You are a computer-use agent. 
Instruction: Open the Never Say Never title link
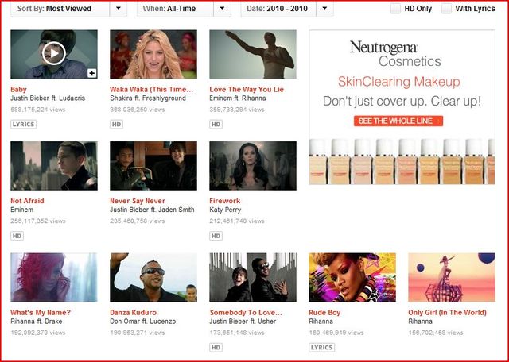pyautogui.click(x=138, y=201)
